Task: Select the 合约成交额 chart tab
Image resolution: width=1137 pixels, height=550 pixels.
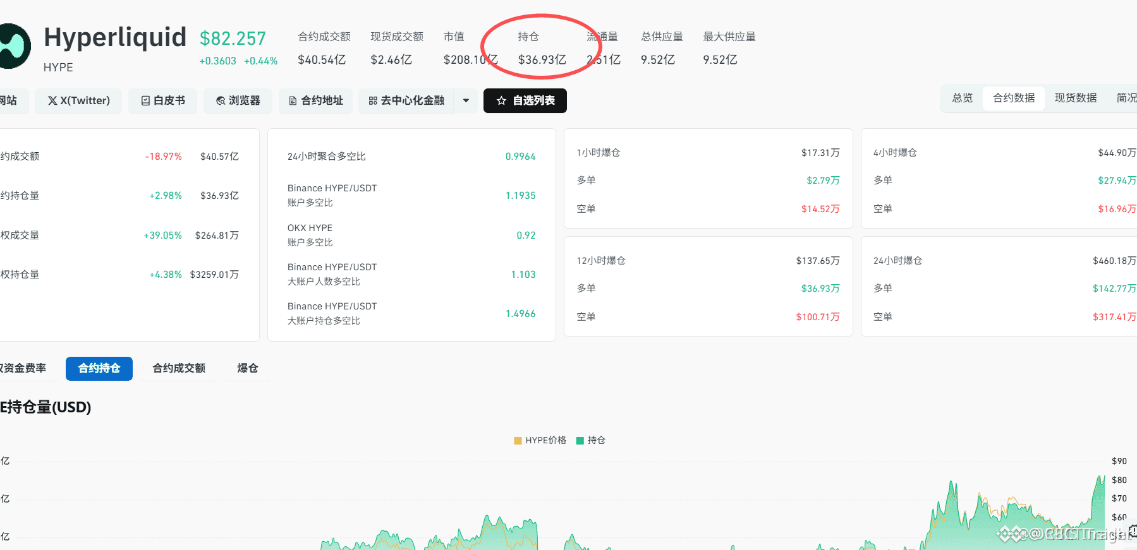Action: pyautogui.click(x=179, y=369)
